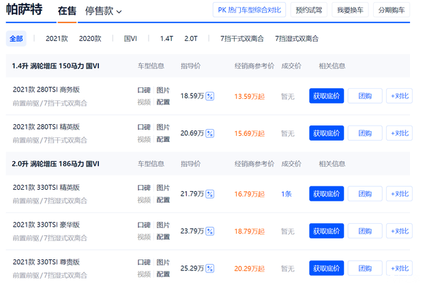
Task: Select the 全部 filter
Action: (x=16, y=39)
